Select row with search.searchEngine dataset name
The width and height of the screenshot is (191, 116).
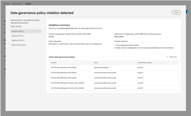pos(64,67)
